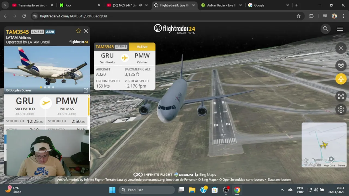Expand the hidden system tray icons chevron
Viewport: 349px width, 196px height.
tap(282, 190)
